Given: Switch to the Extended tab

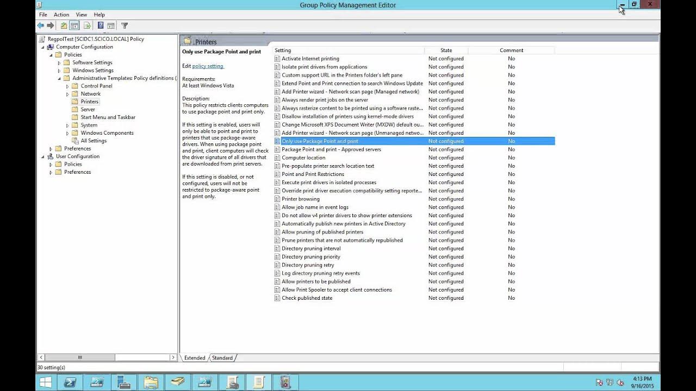Looking at the screenshot, I should click(194, 357).
